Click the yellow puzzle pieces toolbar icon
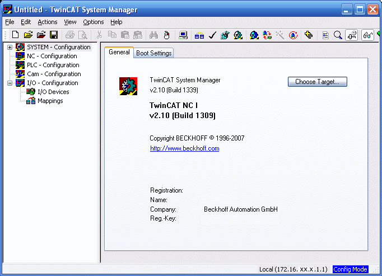The height and width of the screenshot is (276, 382). click(309, 35)
